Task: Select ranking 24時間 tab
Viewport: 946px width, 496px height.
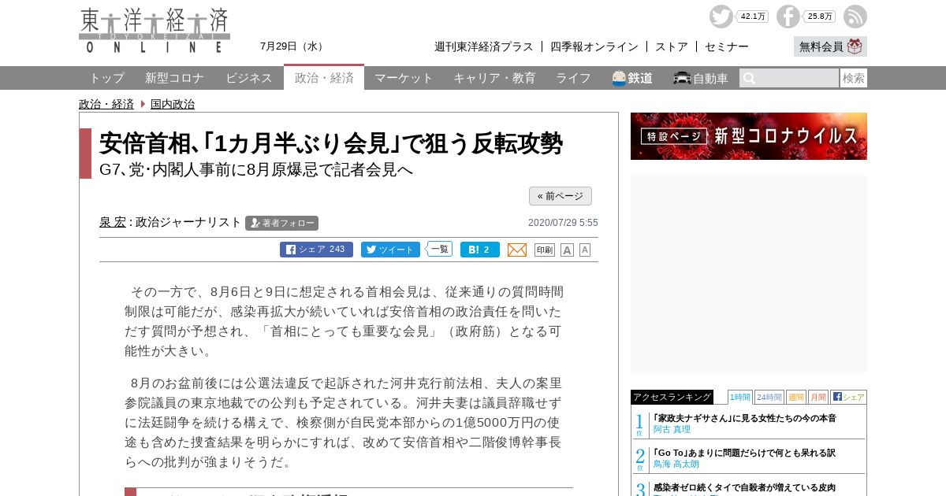Action: (x=769, y=397)
